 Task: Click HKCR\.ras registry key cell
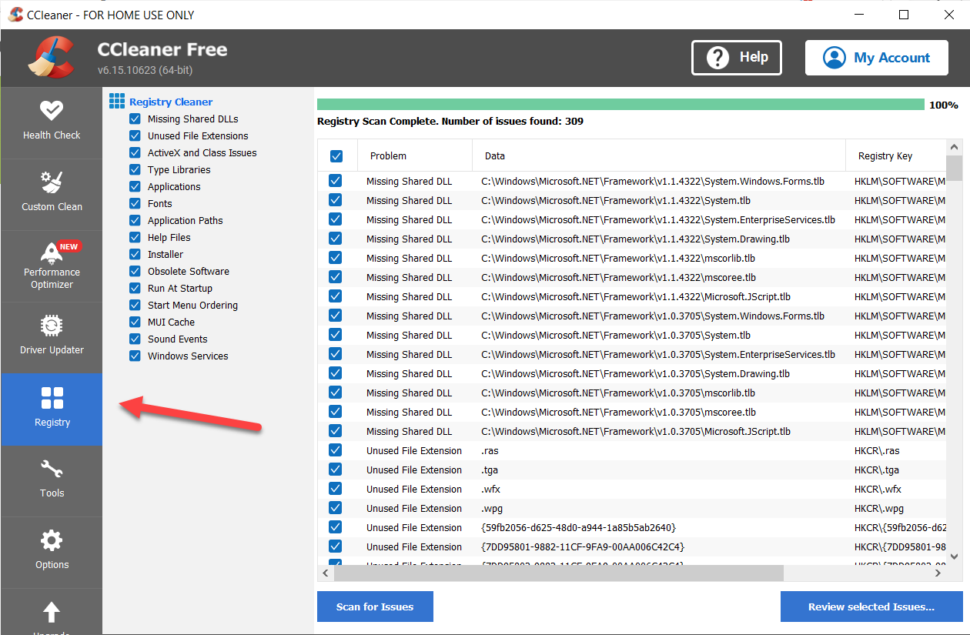coord(877,450)
